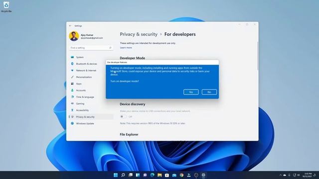319x179 pixels.
Task: Open taskbar Search
Action: tap(123, 175)
